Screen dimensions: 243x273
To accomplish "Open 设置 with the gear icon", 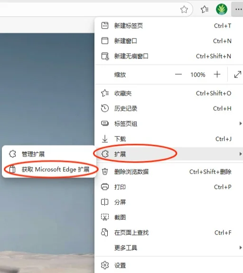I will point(105,265).
